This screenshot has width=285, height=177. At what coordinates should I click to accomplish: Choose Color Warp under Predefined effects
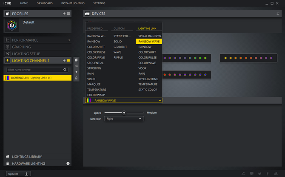tap(96, 95)
